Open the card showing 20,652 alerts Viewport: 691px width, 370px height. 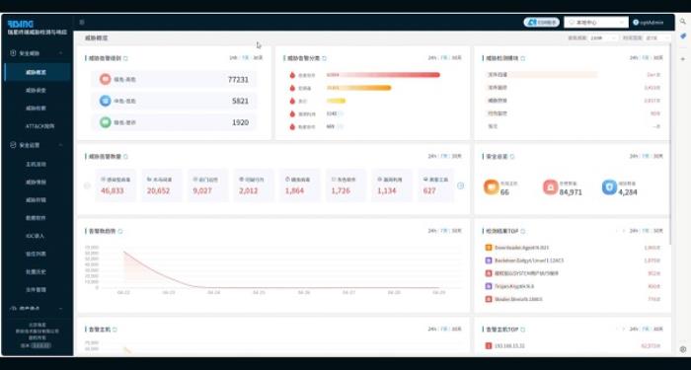tap(162, 185)
